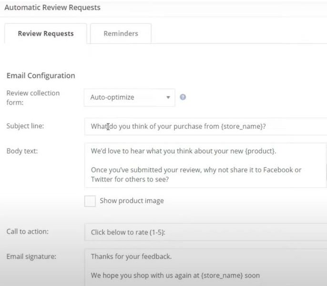
Task: Click the Review collection form label
Action: (x=33, y=98)
